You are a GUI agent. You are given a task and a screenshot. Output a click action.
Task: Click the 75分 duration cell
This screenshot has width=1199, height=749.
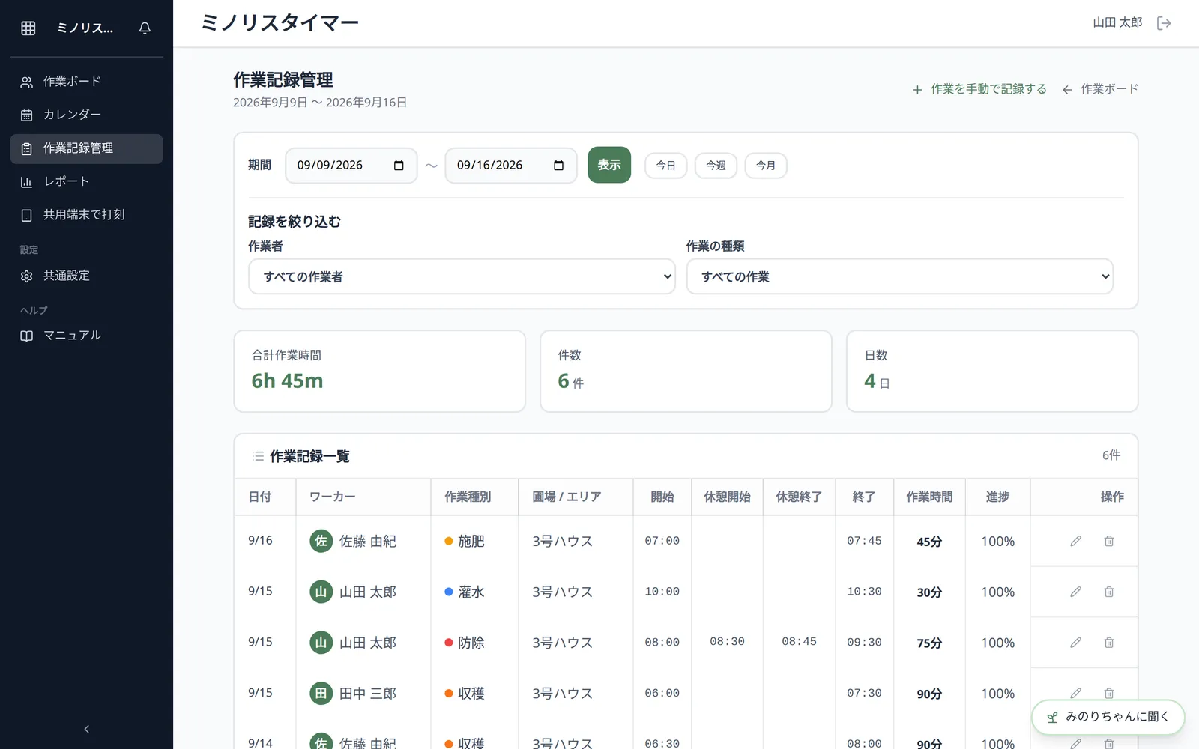[x=929, y=643]
